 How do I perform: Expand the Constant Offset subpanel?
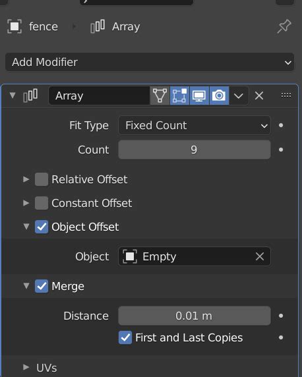[x=26, y=203]
